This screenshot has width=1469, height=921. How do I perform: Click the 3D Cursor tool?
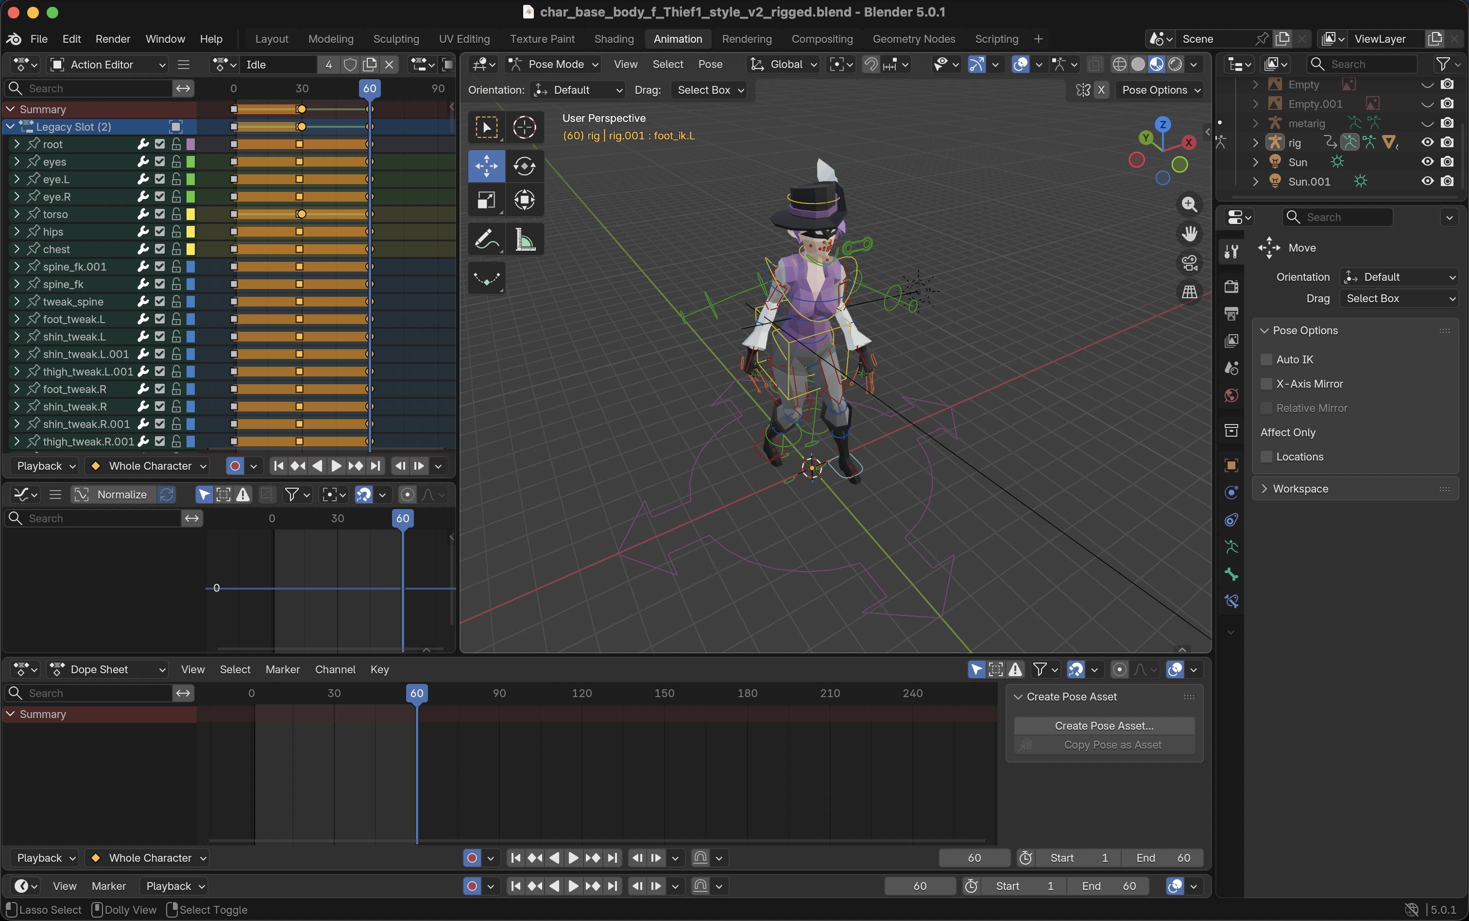[x=524, y=127]
